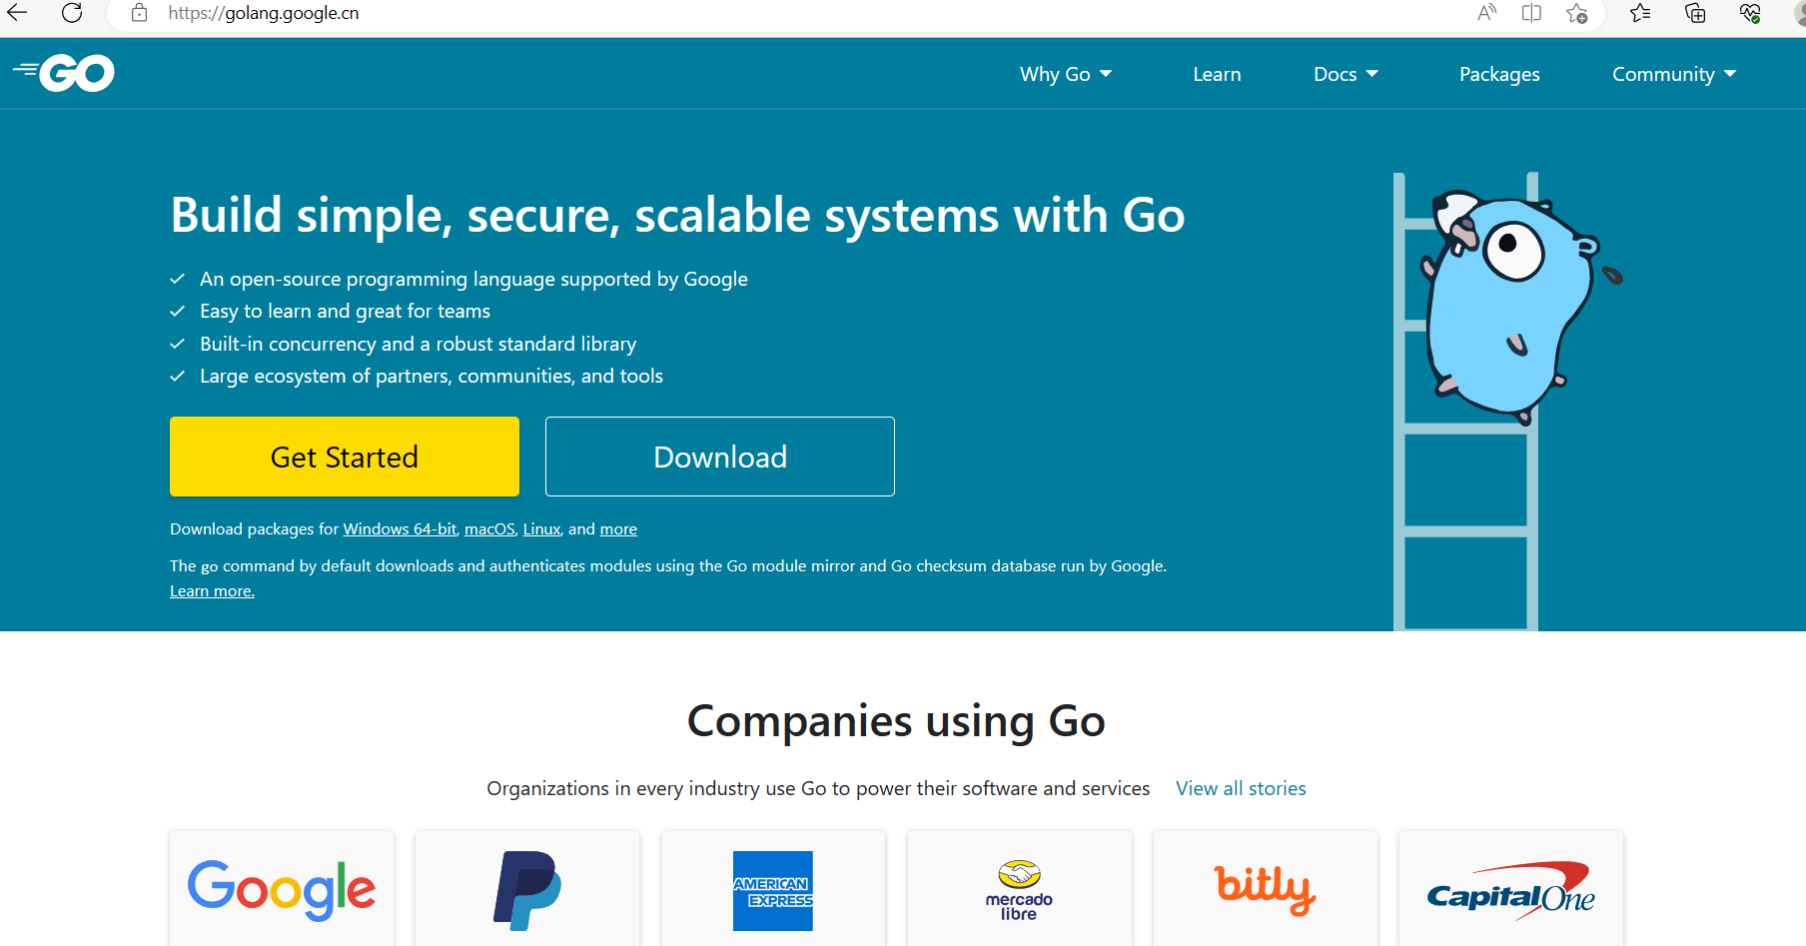Follow the Learn more link
The height and width of the screenshot is (946, 1806).
212,591
